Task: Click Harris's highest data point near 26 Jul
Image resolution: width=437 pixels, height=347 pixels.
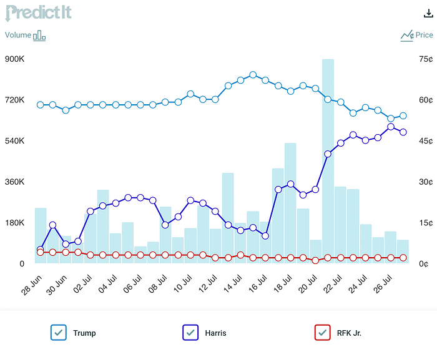Action: [x=391, y=127]
